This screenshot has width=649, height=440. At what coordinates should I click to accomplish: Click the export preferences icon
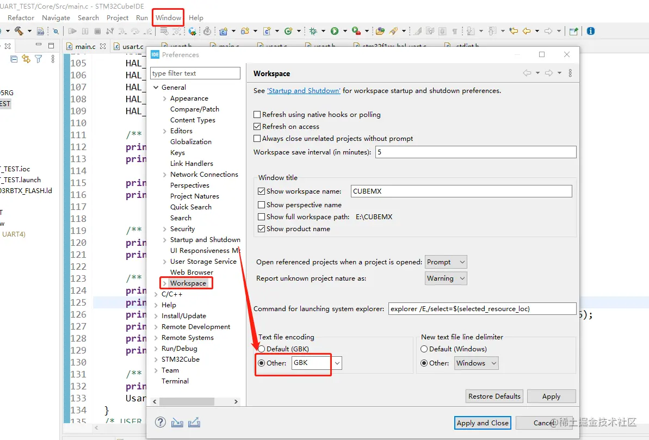pyautogui.click(x=194, y=422)
